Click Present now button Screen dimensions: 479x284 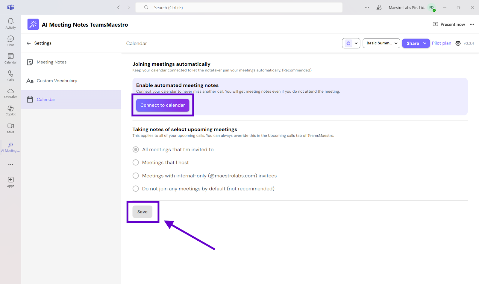tap(449, 25)
